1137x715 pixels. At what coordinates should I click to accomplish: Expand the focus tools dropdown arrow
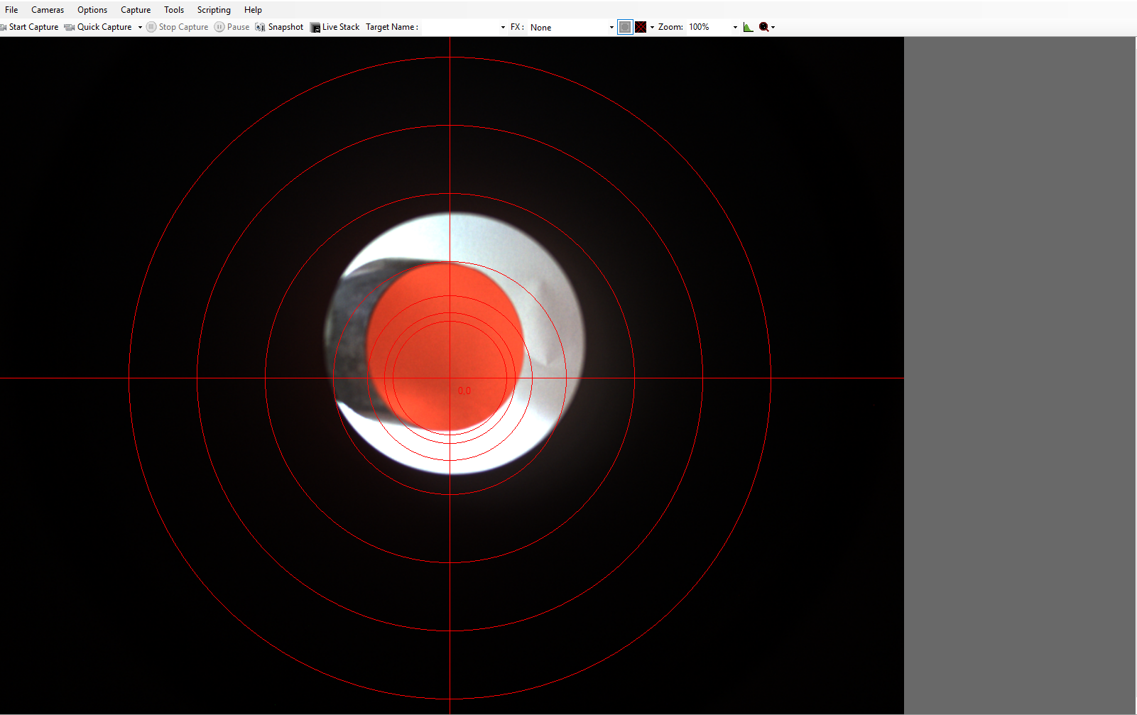(x=773, y=27)
